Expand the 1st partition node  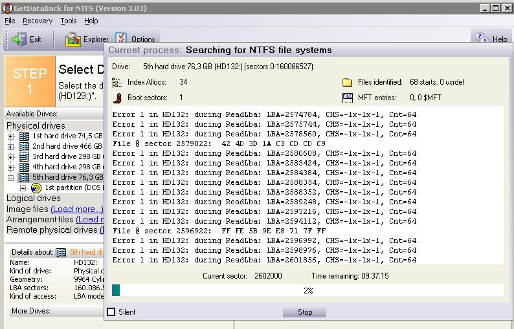[23, 188]
